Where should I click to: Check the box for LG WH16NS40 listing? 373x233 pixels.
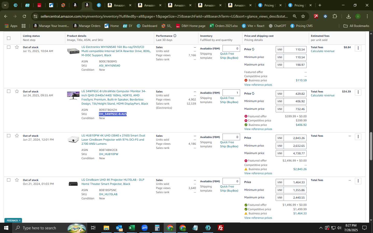[x=9, y=47]
